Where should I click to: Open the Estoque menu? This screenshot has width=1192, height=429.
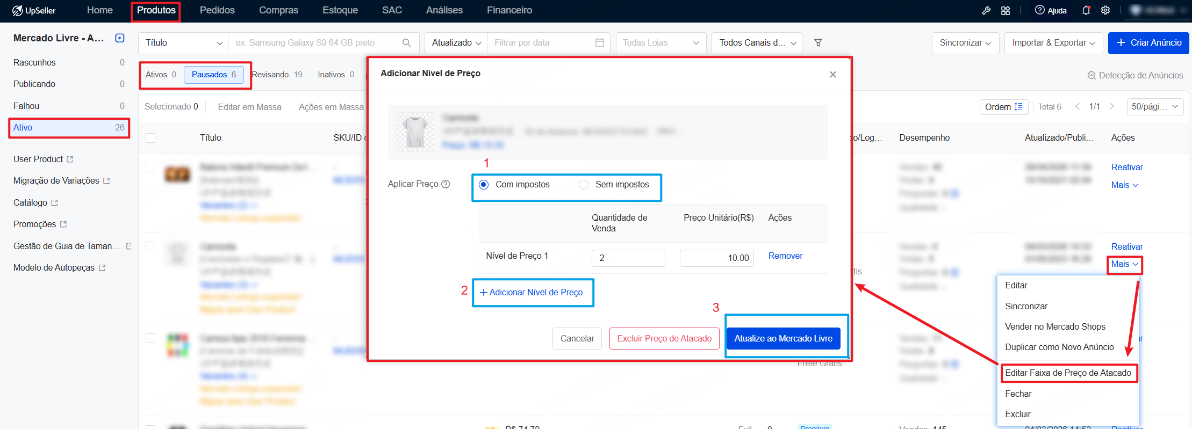point(340,10)
